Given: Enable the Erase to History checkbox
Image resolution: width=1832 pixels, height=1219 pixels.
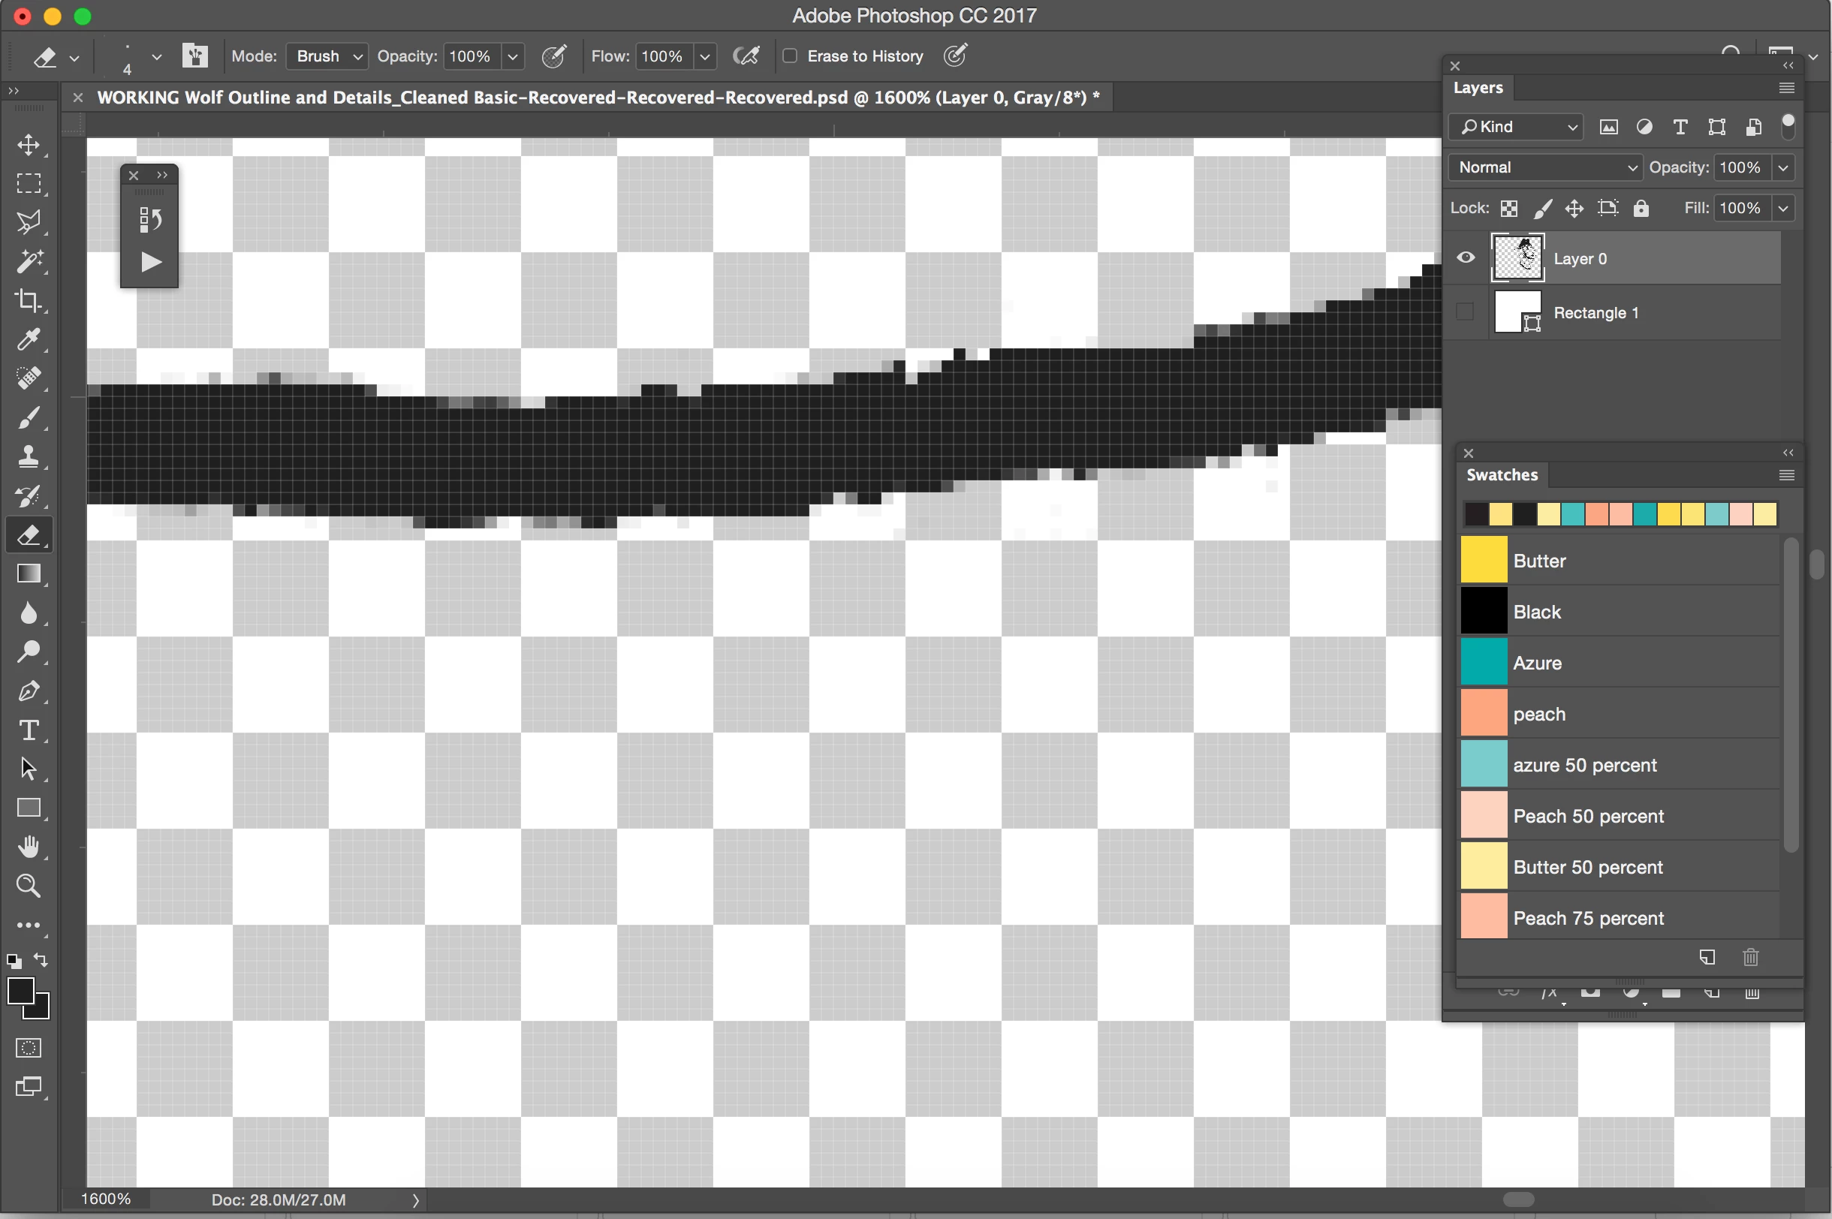Looking at the screenshot, I should coord(790,56).
